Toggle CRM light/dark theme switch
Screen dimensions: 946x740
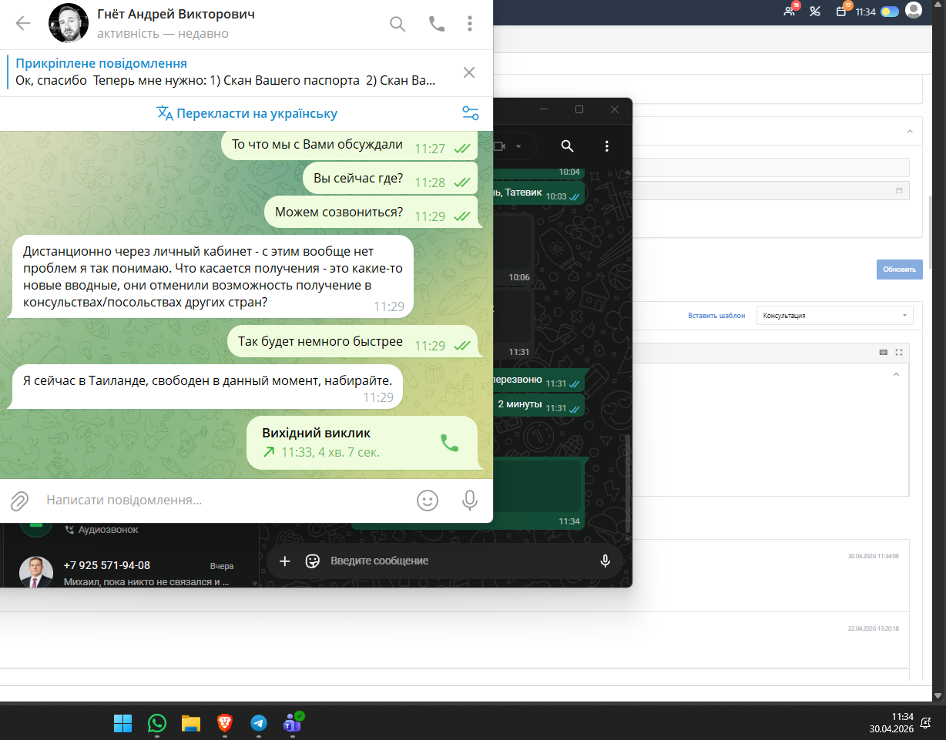click(x=890, y=12)
